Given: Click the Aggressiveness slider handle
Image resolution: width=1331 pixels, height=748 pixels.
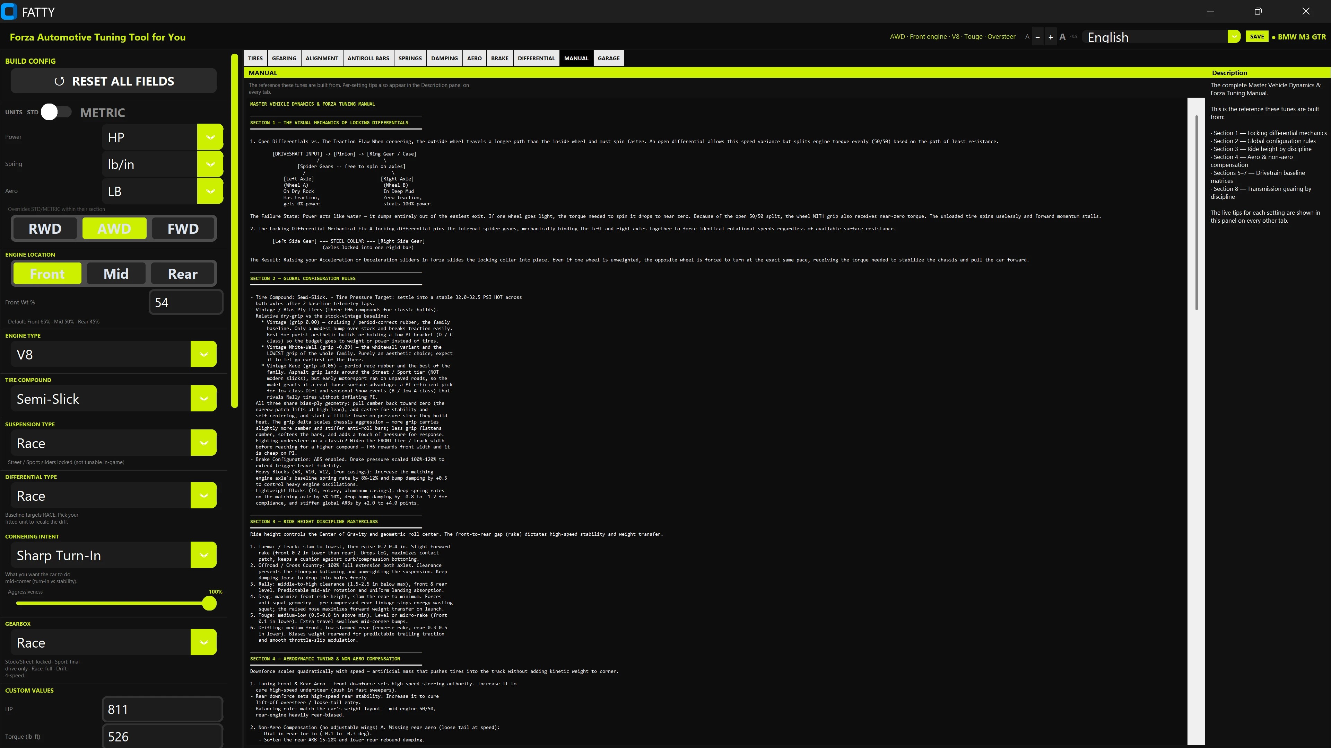Looking at the screenshot, I should pyautogui.click(x=209, y=603).
